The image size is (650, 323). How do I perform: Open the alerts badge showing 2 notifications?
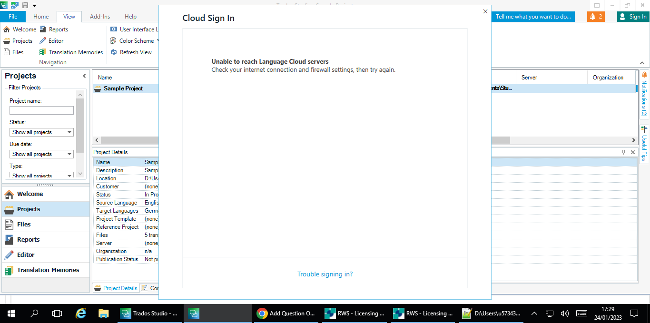coord(596,16)
